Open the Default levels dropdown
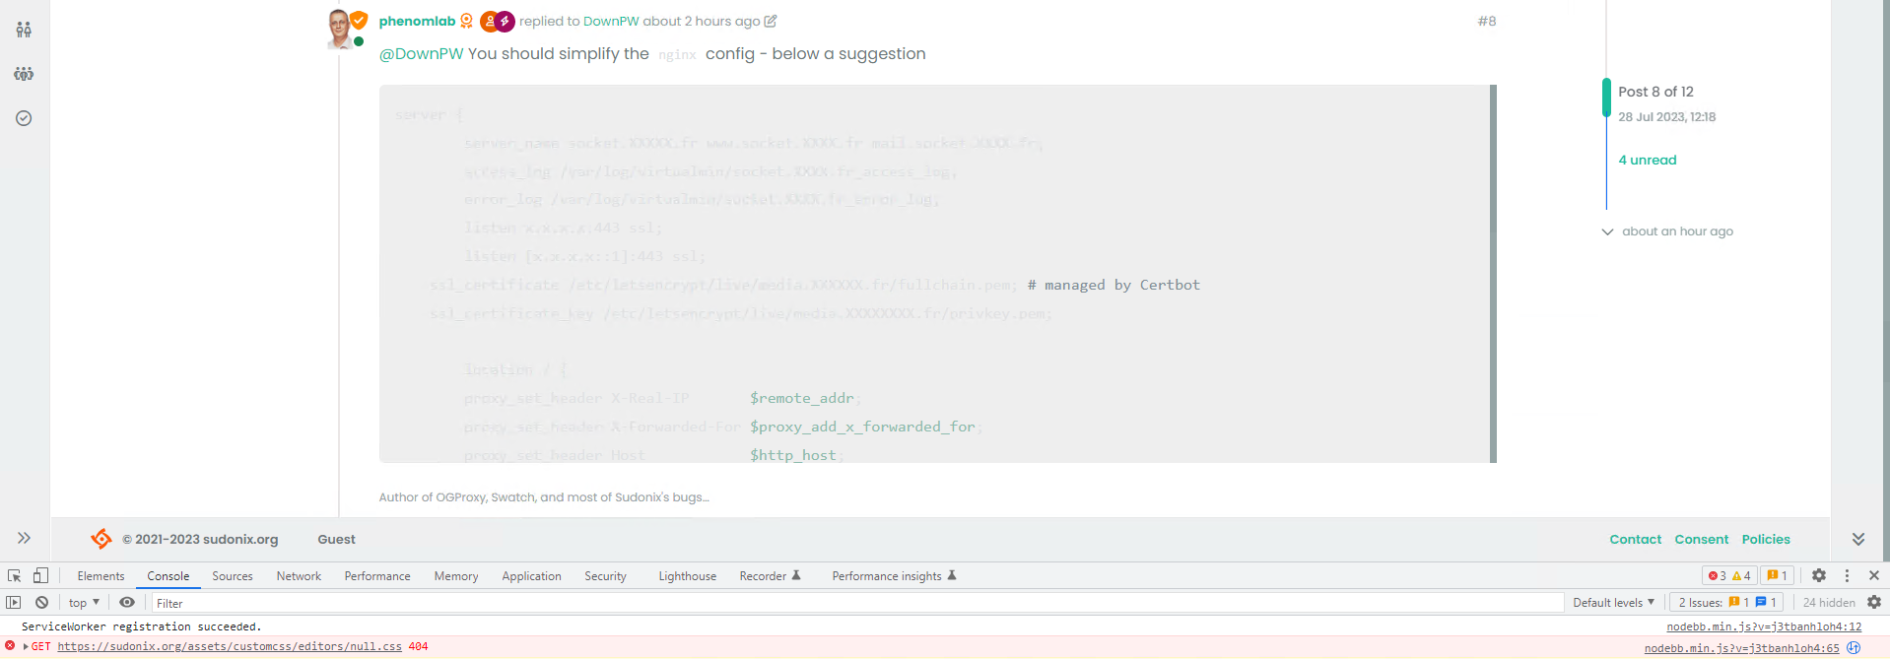The height and width of the screenshot is (659, 1890). coord(1613,603)
